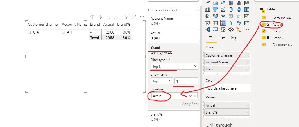Open Customer channel dropdown in Rows
The image size is (299, 127).
click(243, 55)
